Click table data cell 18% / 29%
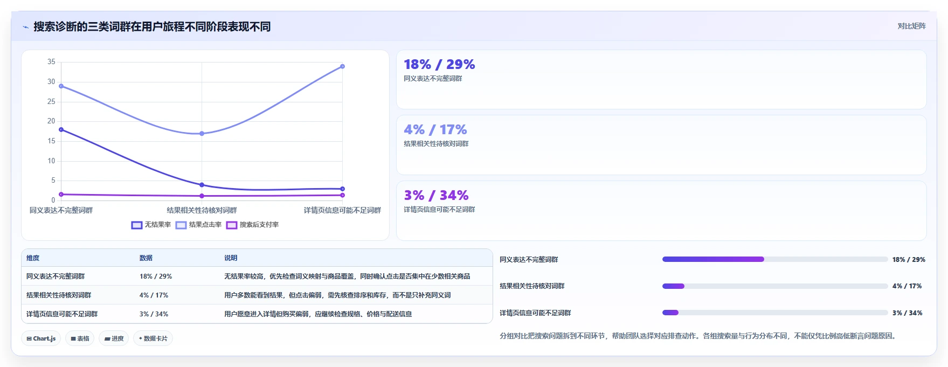This screenshot has width=948, height=367. (x=156, y=276)
